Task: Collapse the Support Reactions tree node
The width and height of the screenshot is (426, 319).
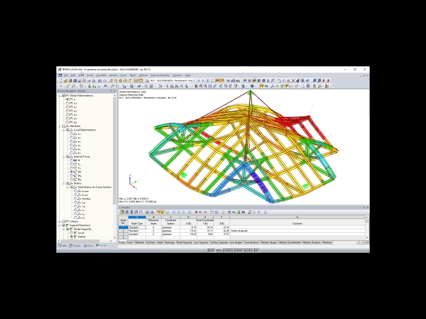Action: coord(60,226)
